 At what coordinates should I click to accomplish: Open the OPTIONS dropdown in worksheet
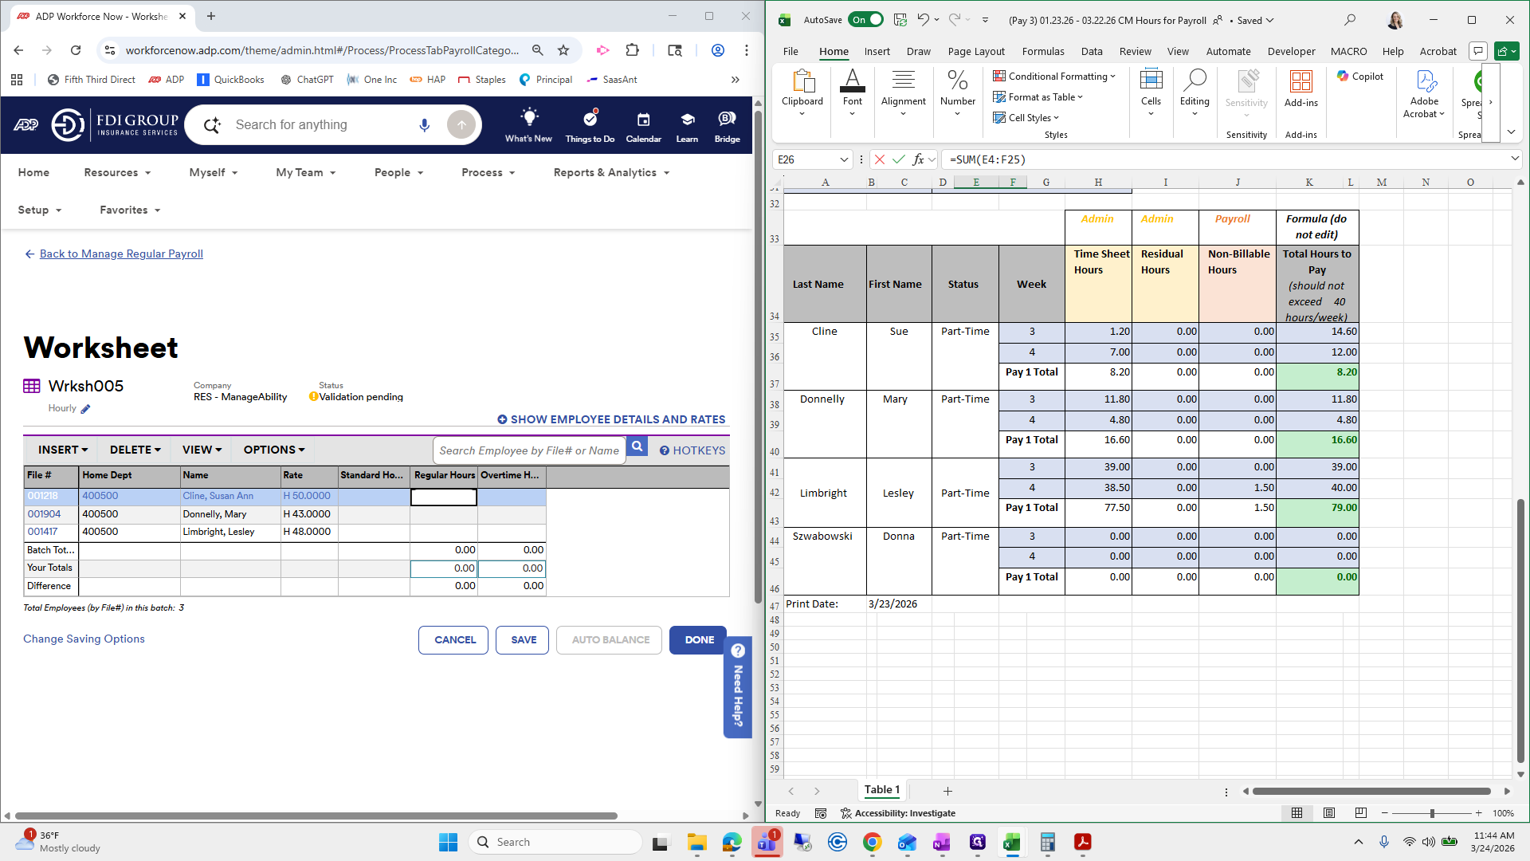point(274,450)
